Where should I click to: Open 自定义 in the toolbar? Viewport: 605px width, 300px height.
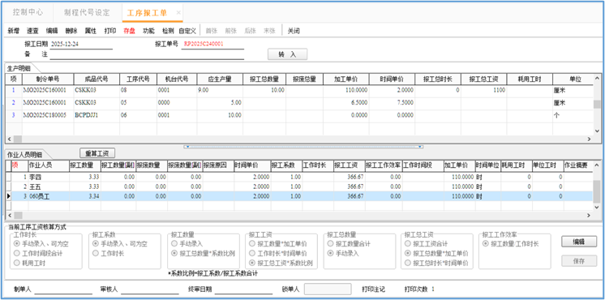[187, 32]
